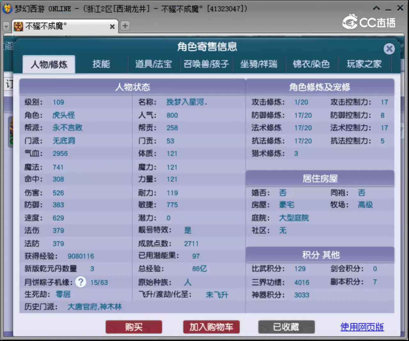
Task: Click the 门派 value 无底洞
Action: tap(64, 141)
